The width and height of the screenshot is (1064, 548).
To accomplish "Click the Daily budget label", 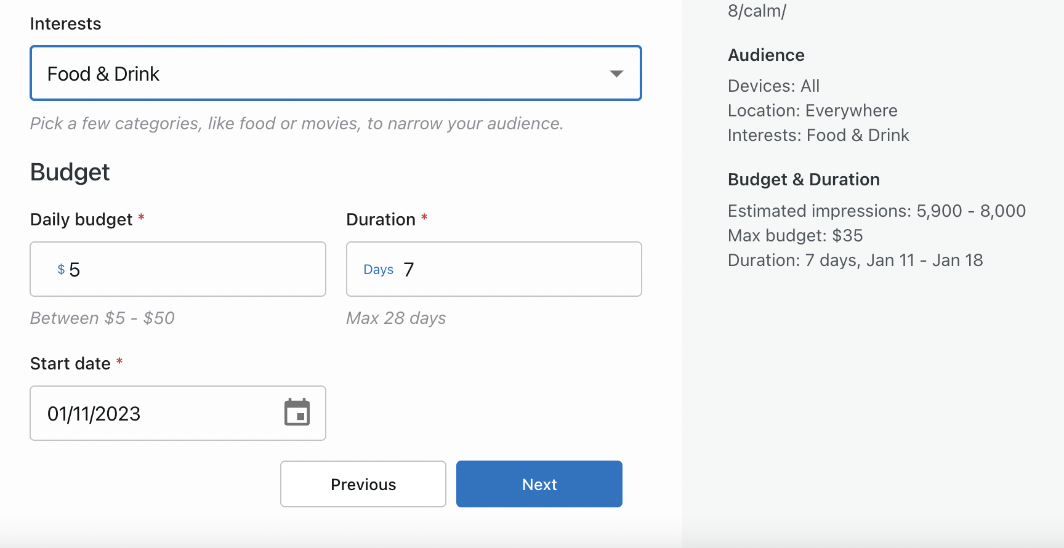I will coord(81,220).
